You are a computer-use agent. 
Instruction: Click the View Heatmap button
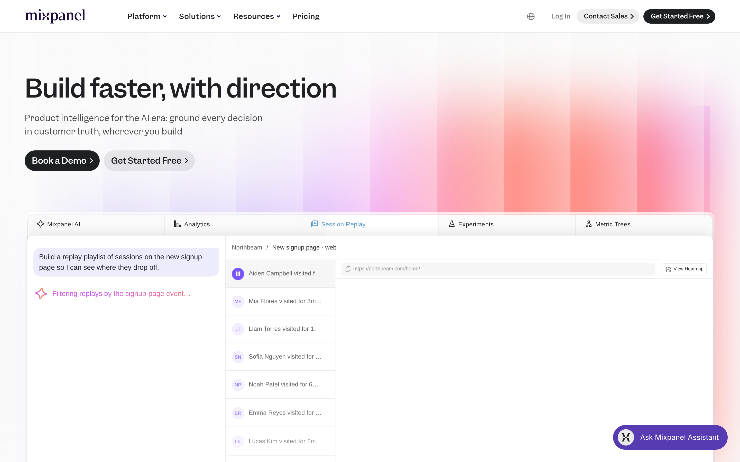(684, 269)
